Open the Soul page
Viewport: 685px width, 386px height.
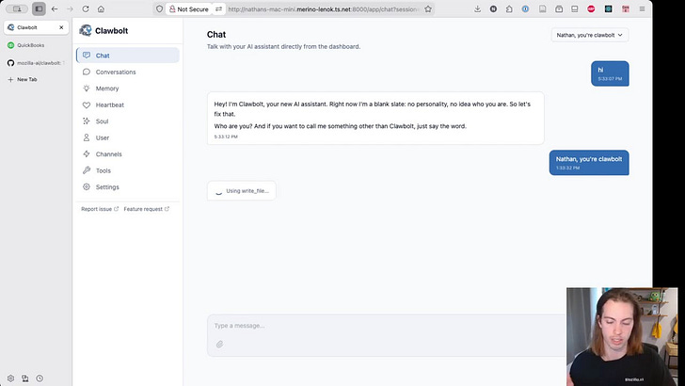pos(128,121)
